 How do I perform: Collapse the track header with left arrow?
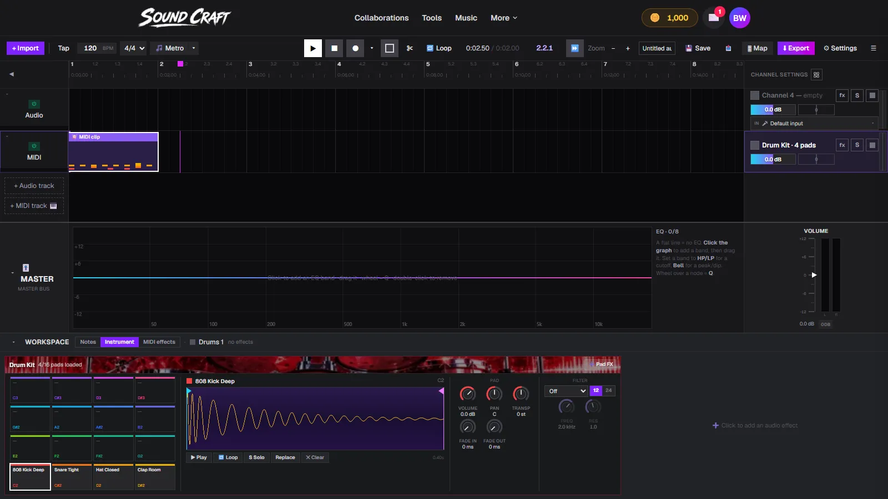coord(12,74)
